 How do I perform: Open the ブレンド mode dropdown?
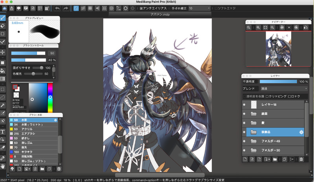(x=284, y=88)
